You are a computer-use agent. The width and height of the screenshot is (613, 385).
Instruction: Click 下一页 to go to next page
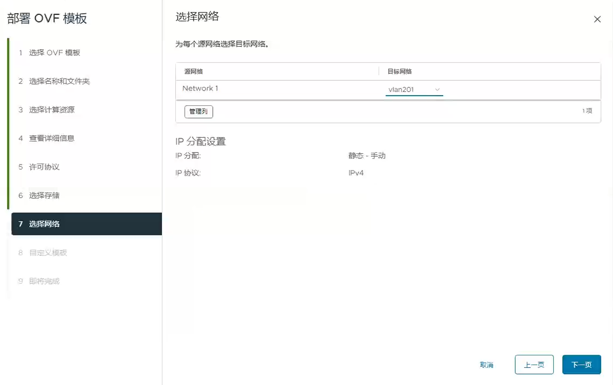[581, 364]
